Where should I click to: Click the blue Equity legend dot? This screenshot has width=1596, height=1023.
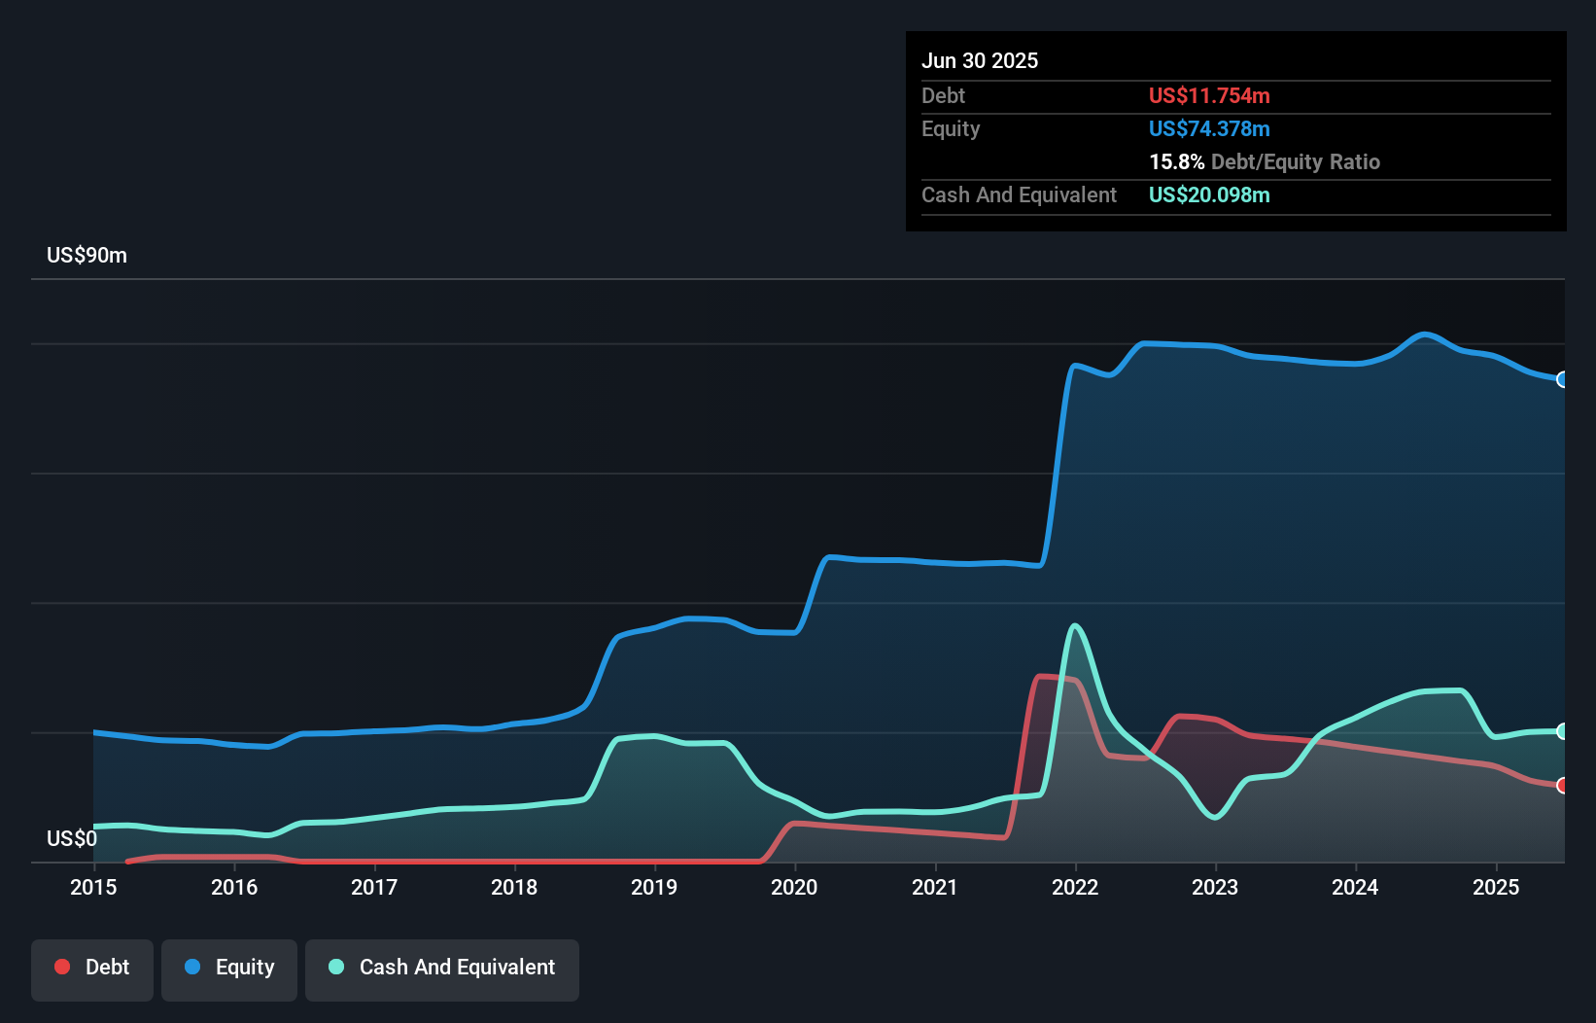click(194, 967)
